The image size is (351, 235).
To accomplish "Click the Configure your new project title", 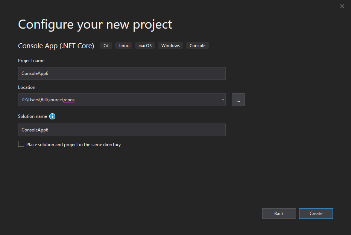I will pyautogui.click(x=95, y=24).
